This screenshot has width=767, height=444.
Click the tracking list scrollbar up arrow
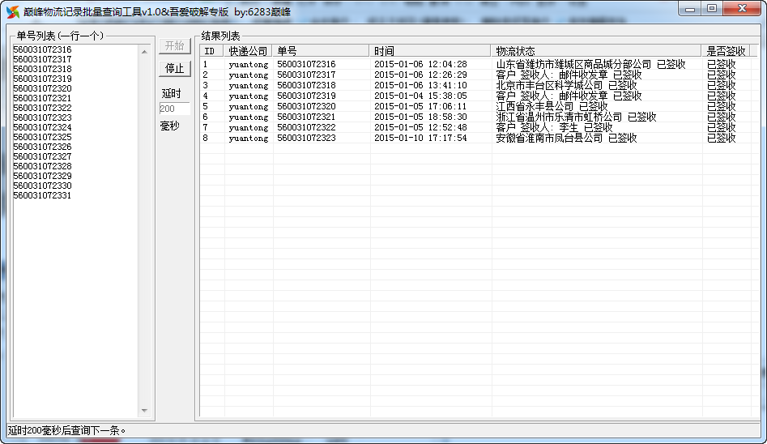[x=144, y=51]
